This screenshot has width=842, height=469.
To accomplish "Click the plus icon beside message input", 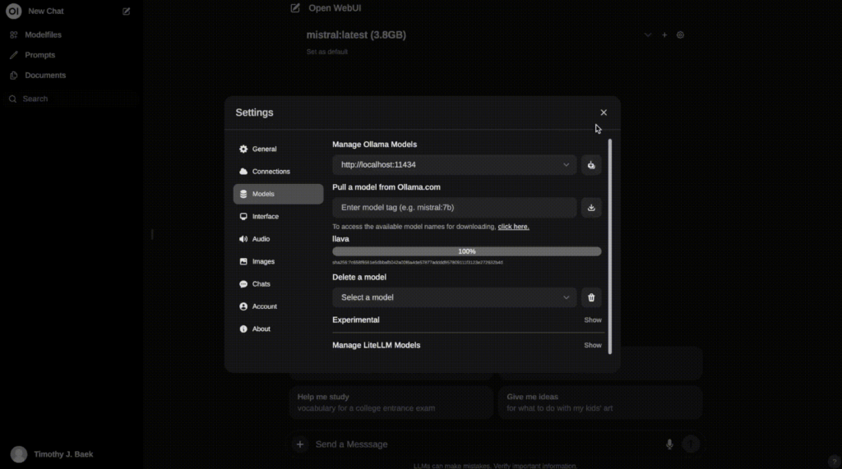I will coord(300,444).
